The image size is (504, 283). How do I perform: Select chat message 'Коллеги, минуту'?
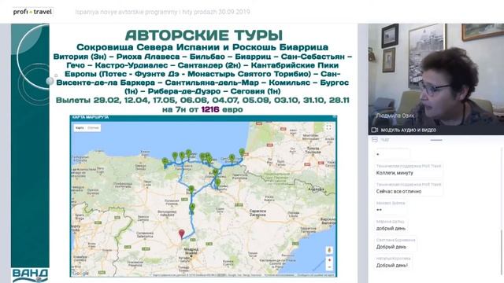point(395,173)
